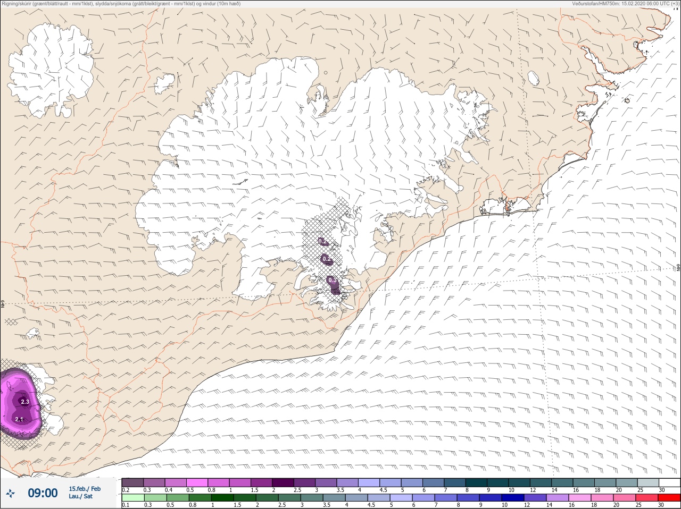Image resolution: width=681 pixels, height=509 pixels.
Task: Pick the pale grey swatch labeled 25 in upper row
Action: 649,482
